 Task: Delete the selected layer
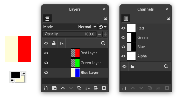pyautogui.click(x=104, y=88)
